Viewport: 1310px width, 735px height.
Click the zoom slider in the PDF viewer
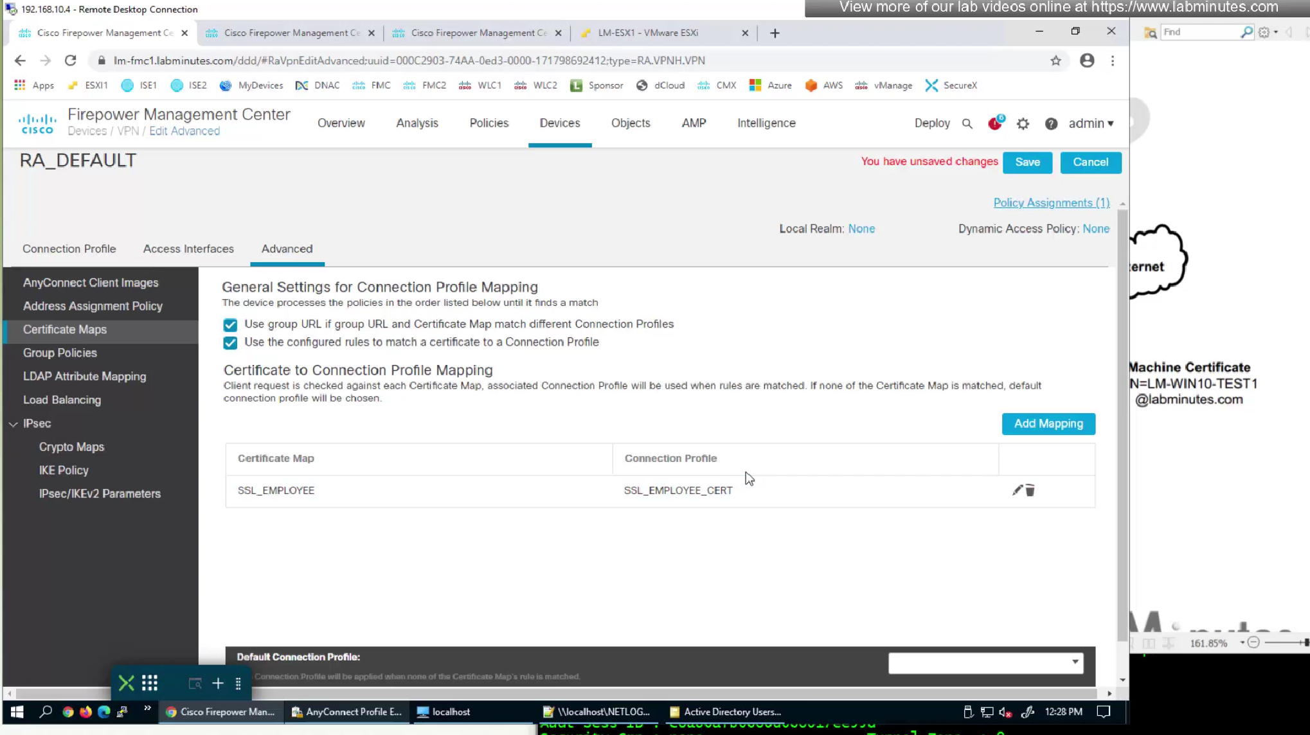(x=1284, y=642)
